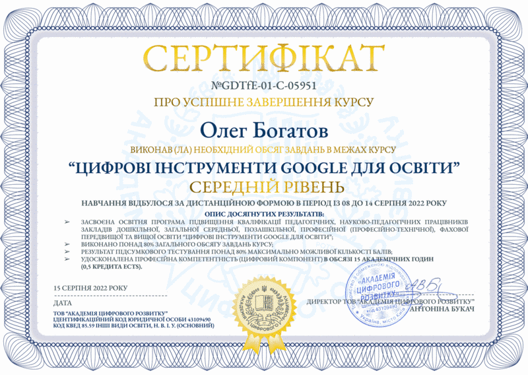Click the ІДЕНТИФІКАЦІЙНИЙ КОД ЮРИДИЧНОЇ ОСОБИ 43109490 line

132,319
